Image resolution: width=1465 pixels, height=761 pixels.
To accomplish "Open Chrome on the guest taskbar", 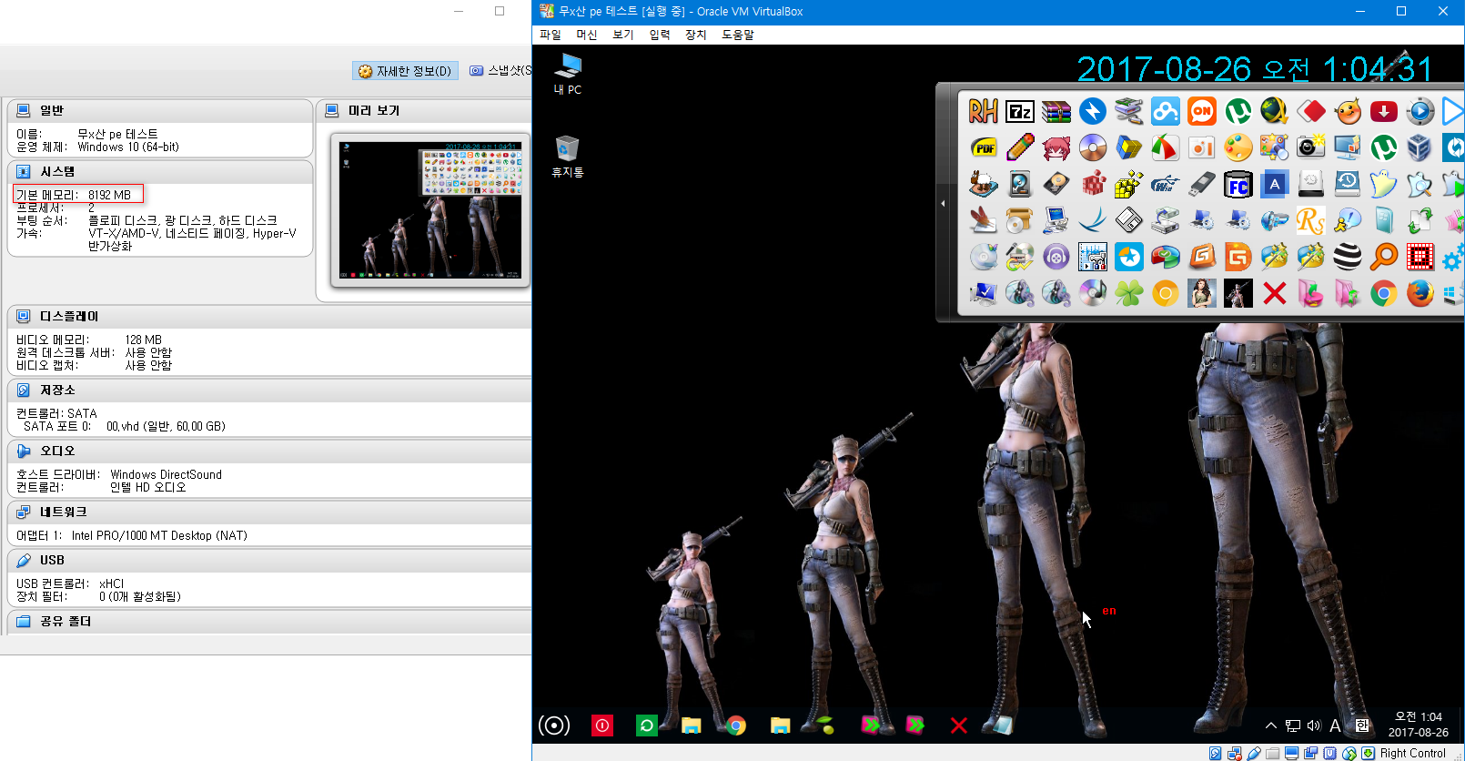I will (736, 725).
